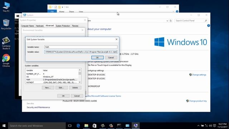The height and width of the screenshot is (129, 229).
Task: Click the help icon in System window
Action: [209, 25]
